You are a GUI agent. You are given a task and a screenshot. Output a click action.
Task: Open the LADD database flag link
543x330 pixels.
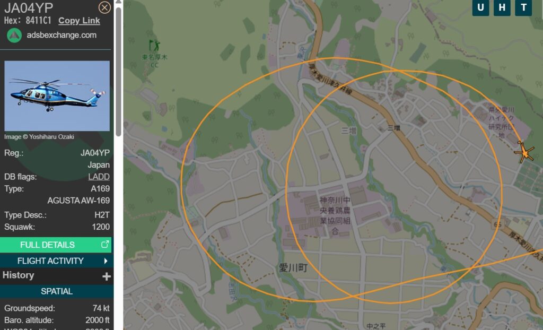tap(99, 177)
